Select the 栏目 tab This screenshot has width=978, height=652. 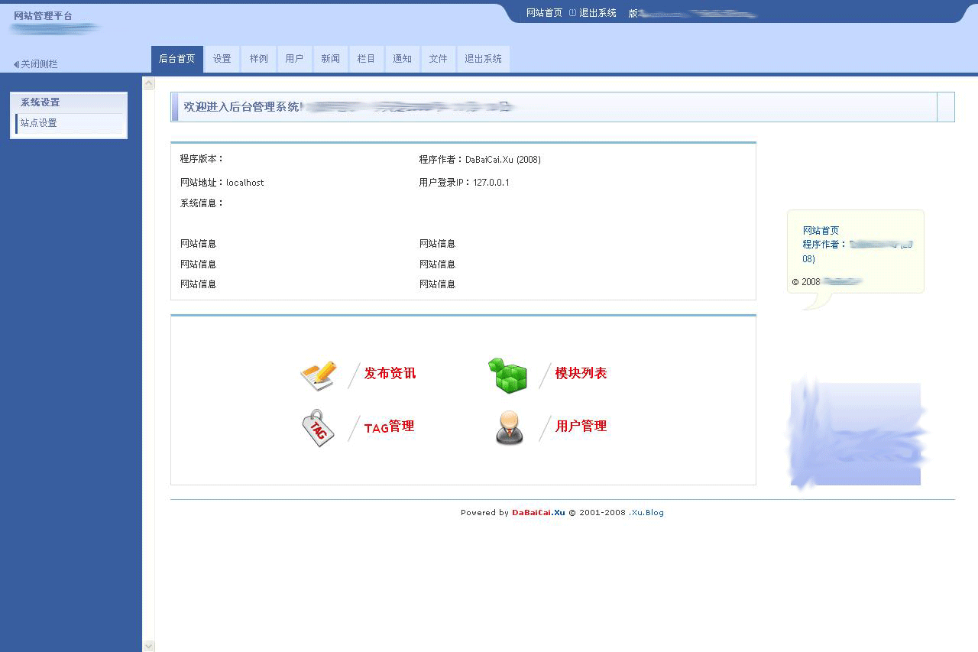[x=366, y=58]
